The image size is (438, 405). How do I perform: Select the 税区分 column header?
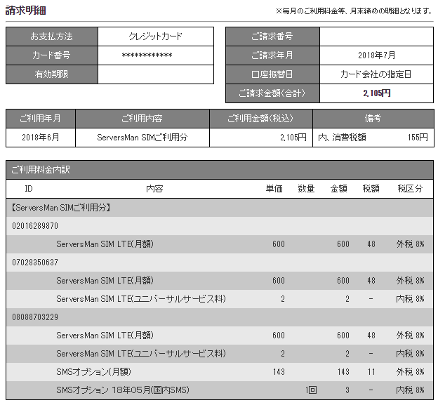pyautogui.click(x=410, y=189)
